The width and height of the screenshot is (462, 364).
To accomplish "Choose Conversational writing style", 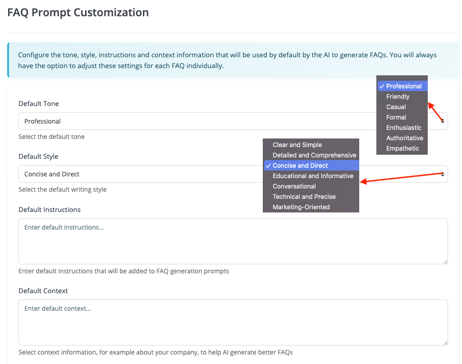I will click(x=294, y=186).
